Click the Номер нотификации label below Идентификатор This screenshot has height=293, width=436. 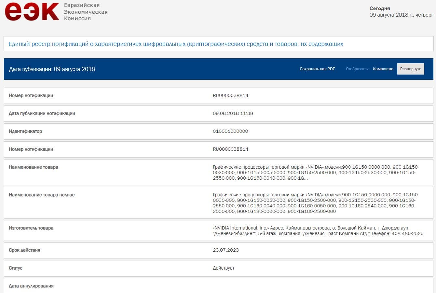click(31, 149)
